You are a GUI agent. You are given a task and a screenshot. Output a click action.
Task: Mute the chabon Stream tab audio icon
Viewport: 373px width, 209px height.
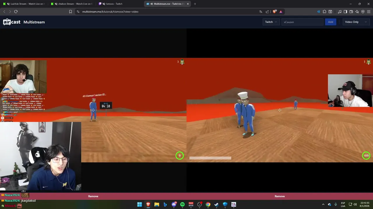click(56, 4)
